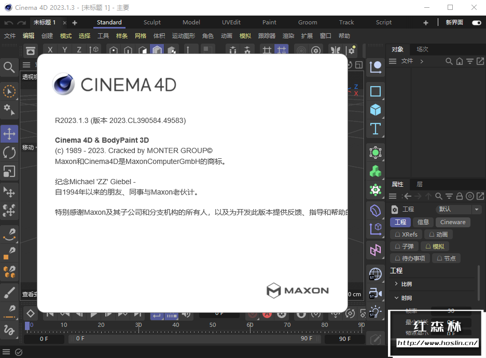The height and width of the screenshot is (358, 486).
Task: Open the object manager hamburger menu
Action: (393, 61)
